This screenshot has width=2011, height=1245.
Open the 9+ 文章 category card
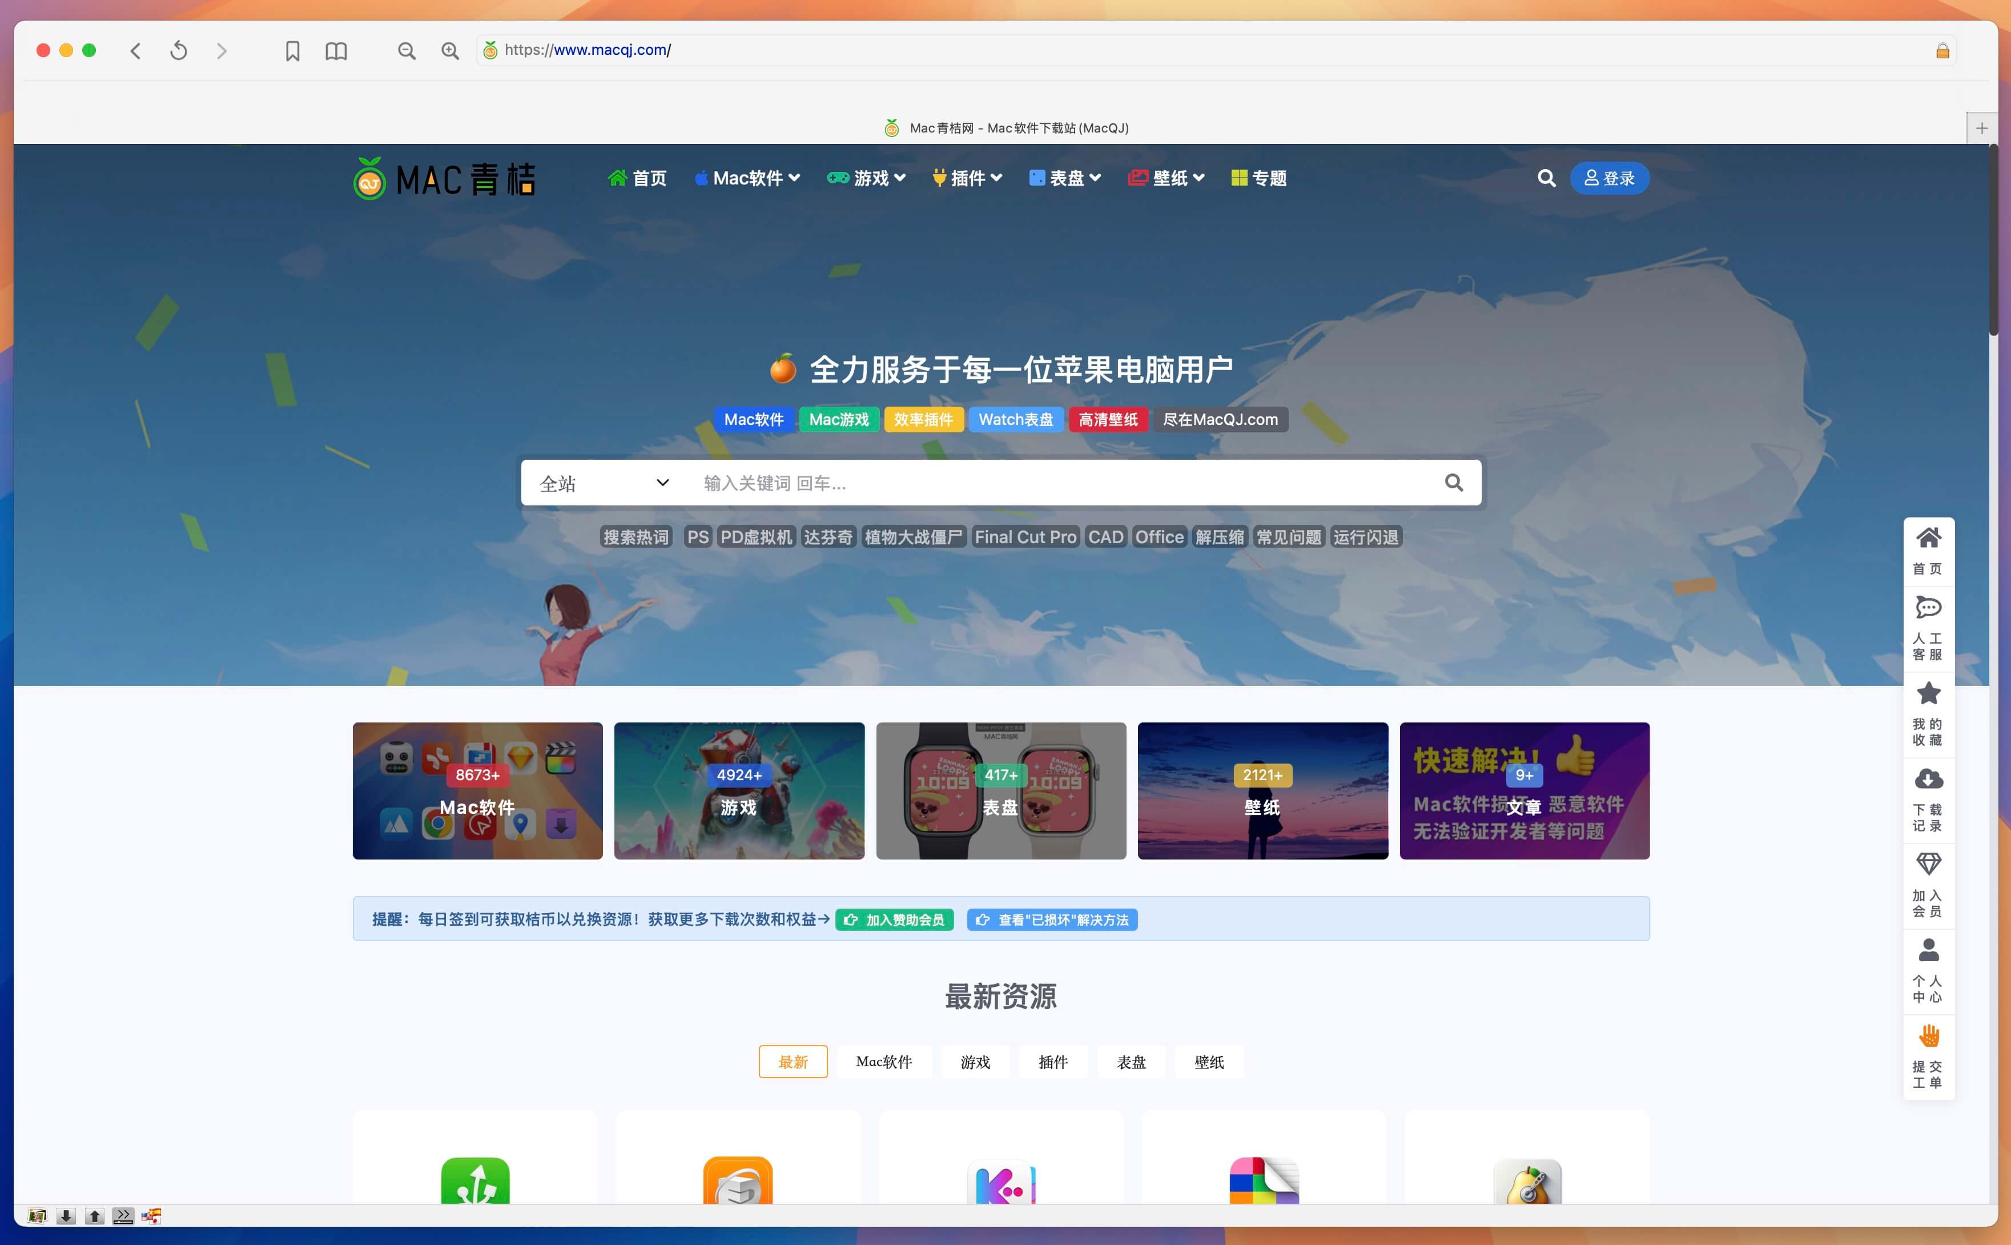pos(1525,790)
